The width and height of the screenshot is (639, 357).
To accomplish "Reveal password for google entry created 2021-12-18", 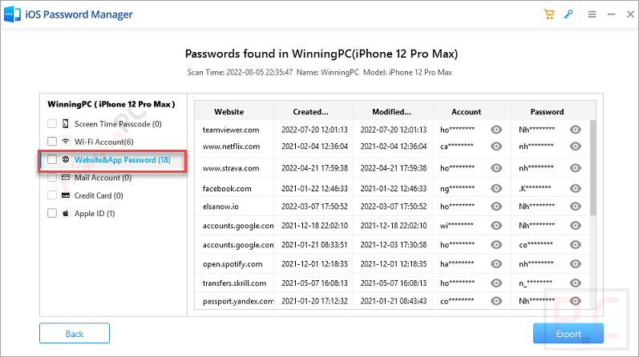I will coord(576,226).
